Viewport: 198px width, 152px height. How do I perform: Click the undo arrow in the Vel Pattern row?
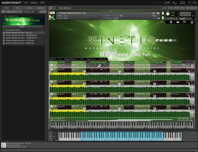[x=183, y=65]
